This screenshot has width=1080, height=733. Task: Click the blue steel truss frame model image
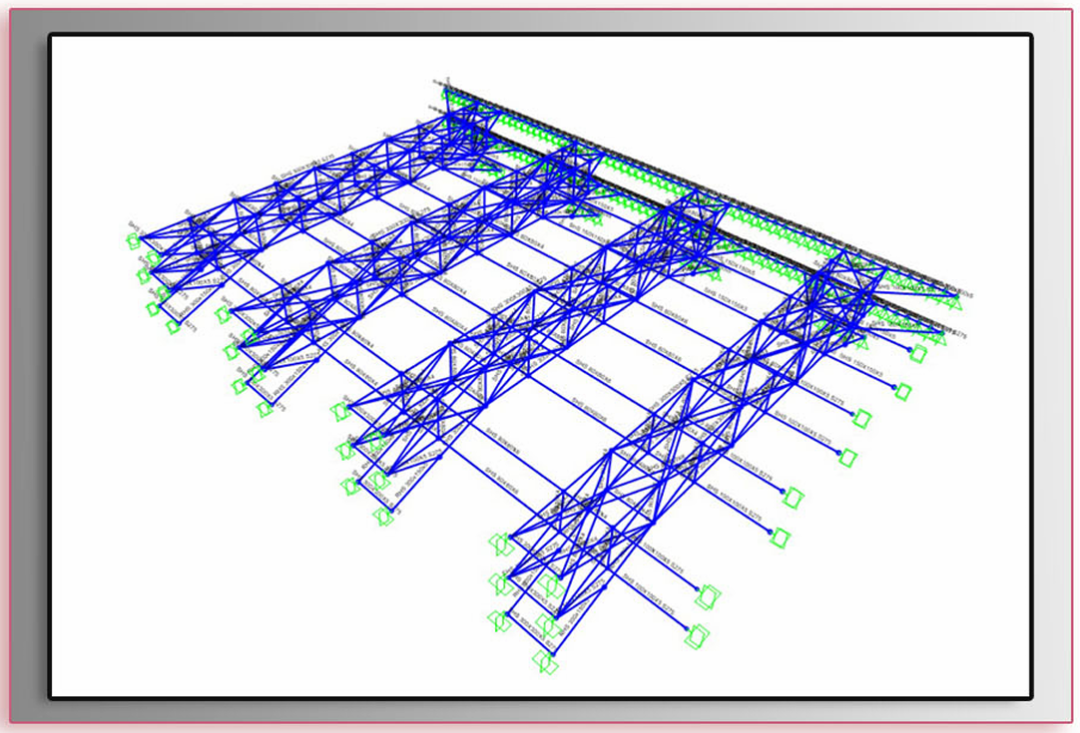[x=541, y=366]
